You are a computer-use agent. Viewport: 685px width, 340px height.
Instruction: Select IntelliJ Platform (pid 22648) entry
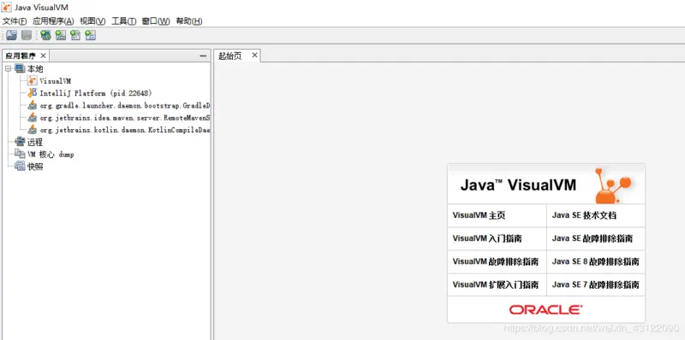96,93
